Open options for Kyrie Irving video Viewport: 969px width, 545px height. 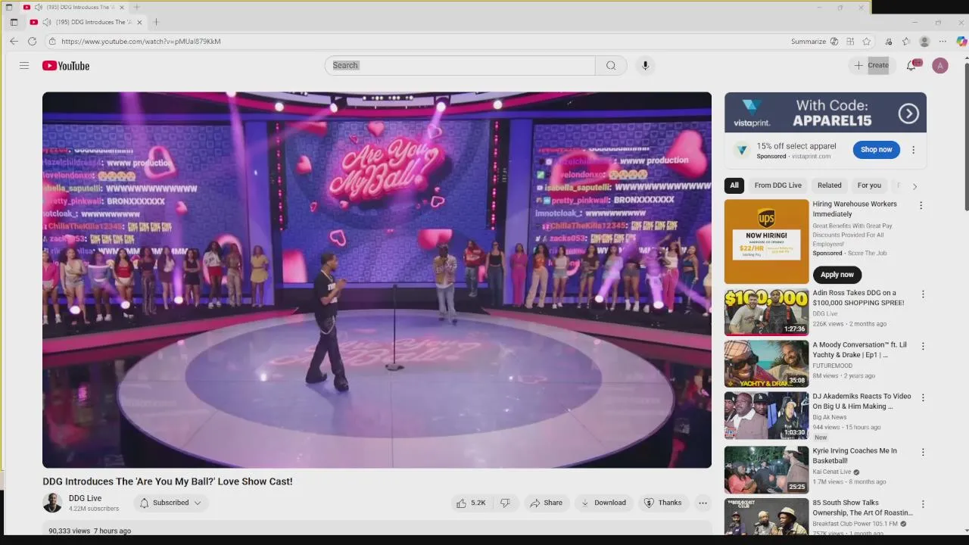click(x=922, y=452)
